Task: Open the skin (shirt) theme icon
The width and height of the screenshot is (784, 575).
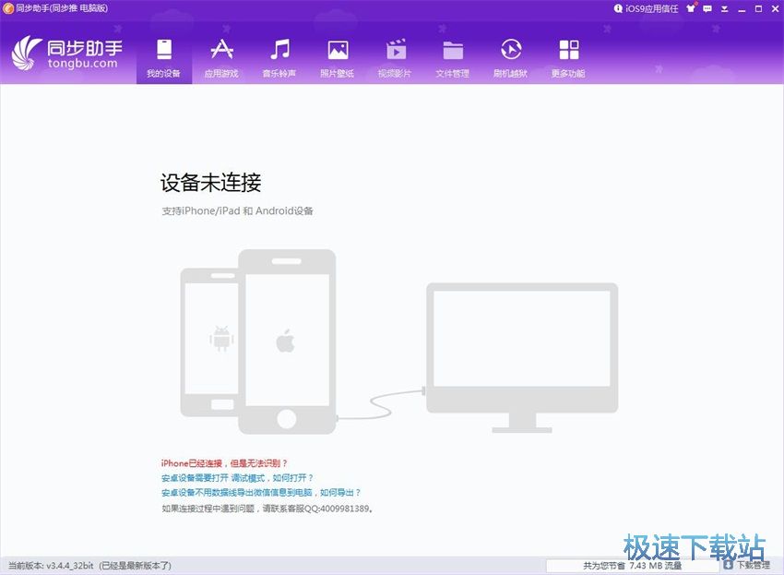Action: (691, 8)
